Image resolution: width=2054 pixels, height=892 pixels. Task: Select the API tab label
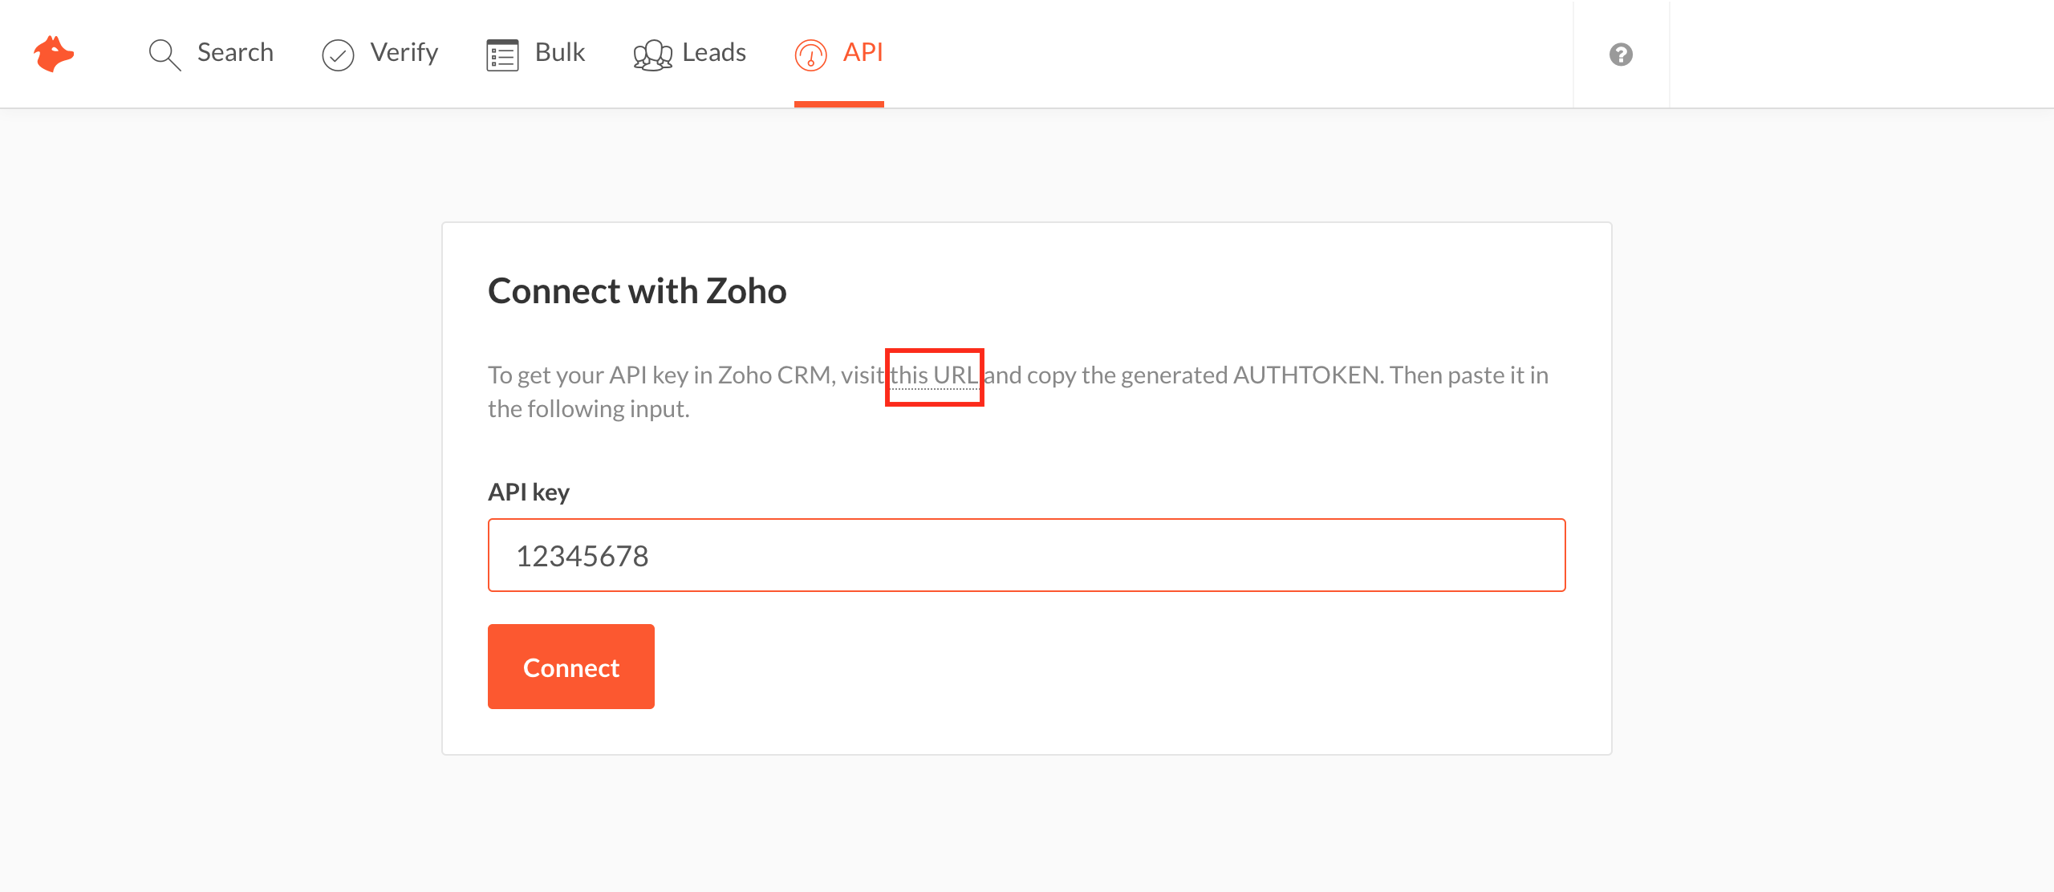pos(863,52)
